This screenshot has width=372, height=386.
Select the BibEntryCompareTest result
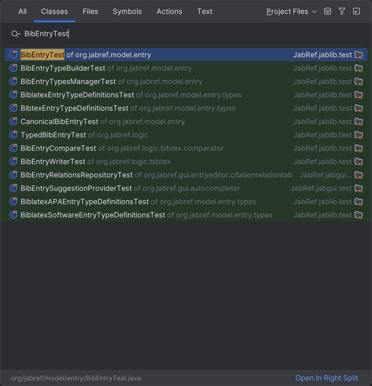coord(186,148)
